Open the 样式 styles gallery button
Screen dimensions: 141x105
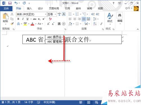(x=110, y=19)
